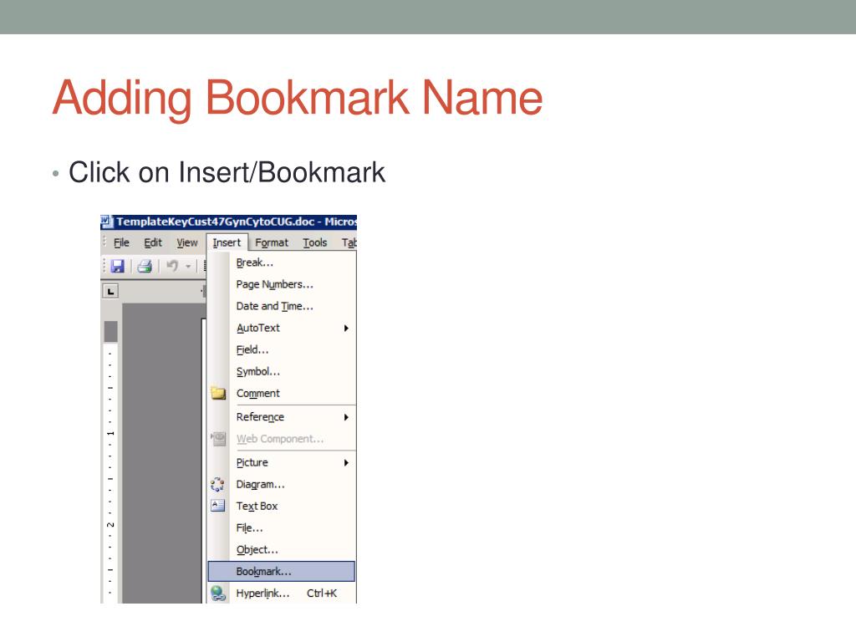
Task: Choose File... in Insert menu
Action: pos(282,528)
